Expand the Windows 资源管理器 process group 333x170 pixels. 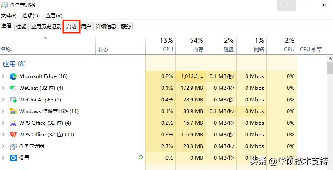coord(4,111)
